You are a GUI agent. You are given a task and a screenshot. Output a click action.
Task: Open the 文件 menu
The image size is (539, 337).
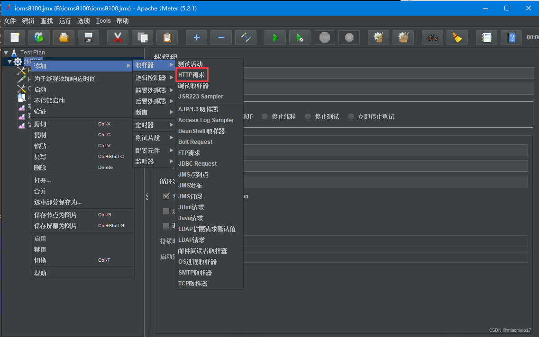click(x=9, y=21)
